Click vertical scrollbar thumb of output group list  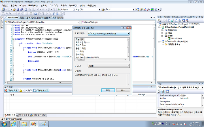pyautogui.click(x=128, y=47)
